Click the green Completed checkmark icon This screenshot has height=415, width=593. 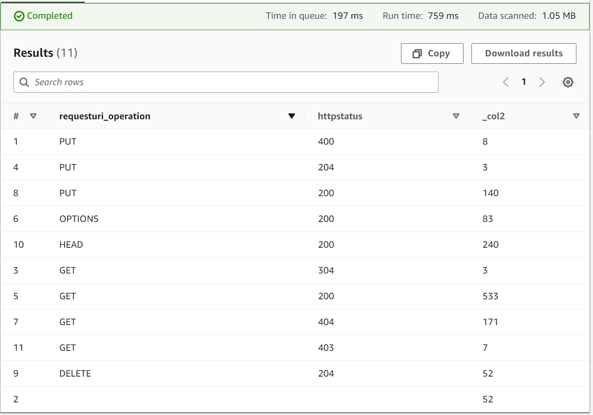coord(19,16)
